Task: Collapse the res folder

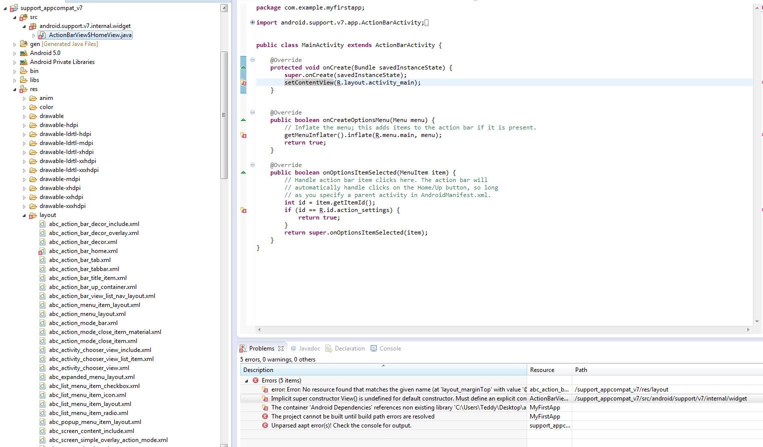Action: (15, 89)
